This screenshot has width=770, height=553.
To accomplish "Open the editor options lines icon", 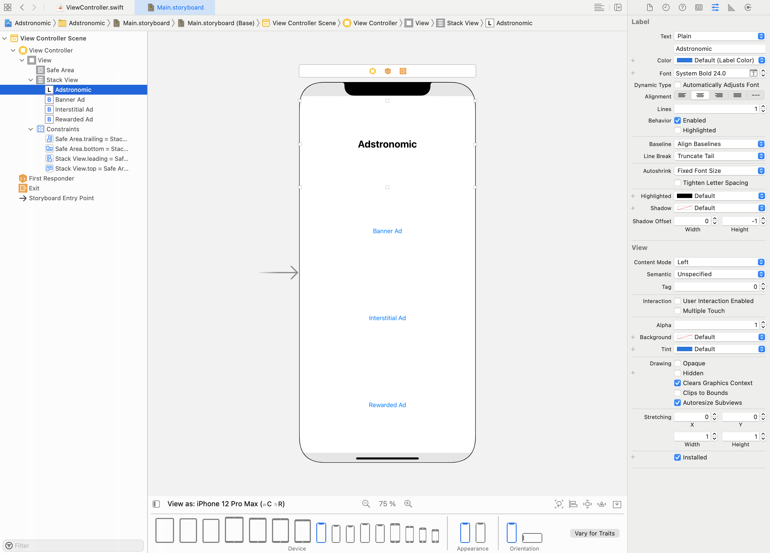I will click(x=599, y=7).
